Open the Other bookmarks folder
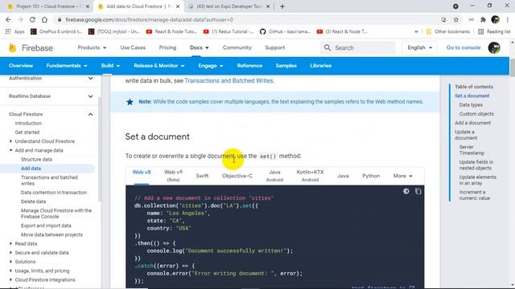The width and height of the screenshot is (515, 289). 448,31
